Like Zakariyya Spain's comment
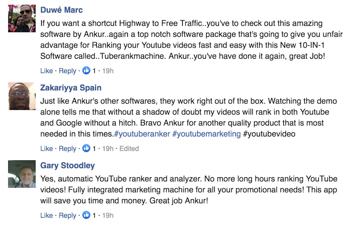 [46, 149]
